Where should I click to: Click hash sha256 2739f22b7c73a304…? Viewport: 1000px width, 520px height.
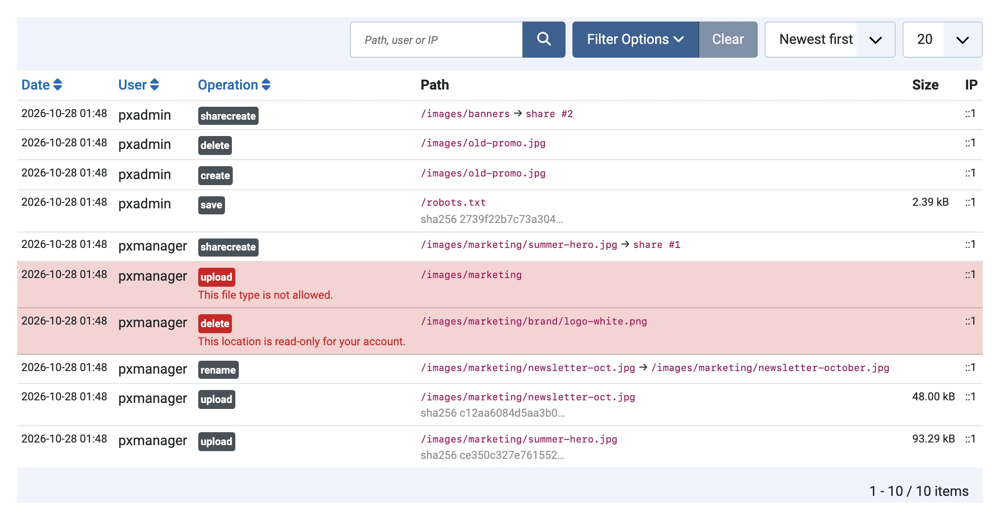[492, 219]
